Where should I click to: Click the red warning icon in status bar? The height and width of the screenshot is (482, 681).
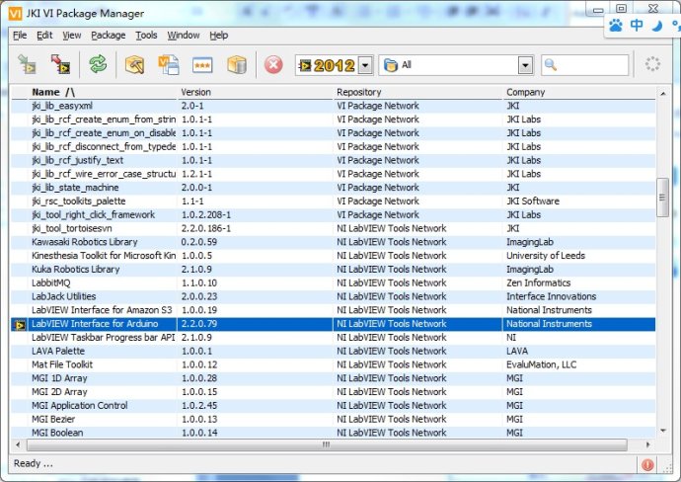click(x=647, y=464)
